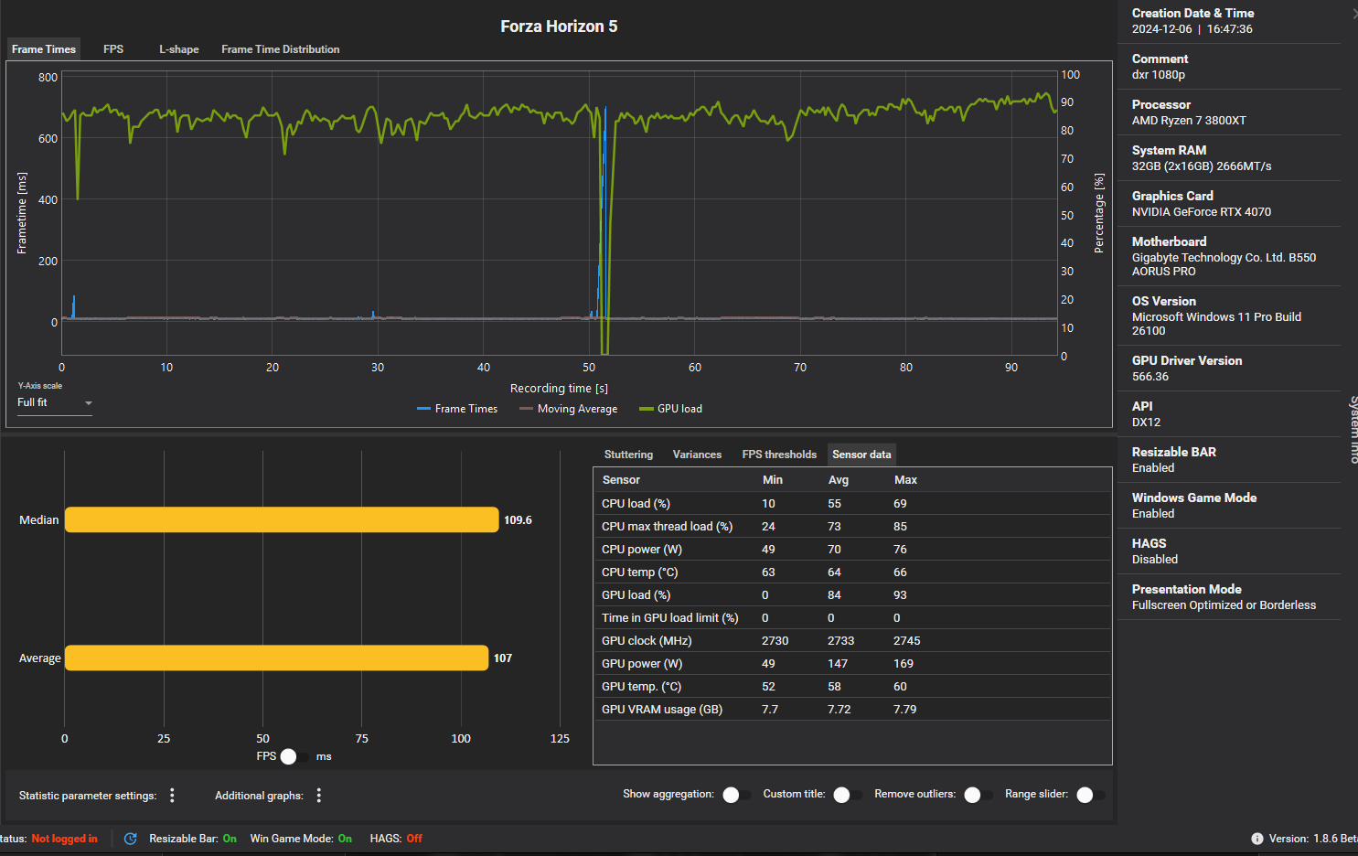
Task: Enable the Remove outliers switch
Action: point(978,795)
